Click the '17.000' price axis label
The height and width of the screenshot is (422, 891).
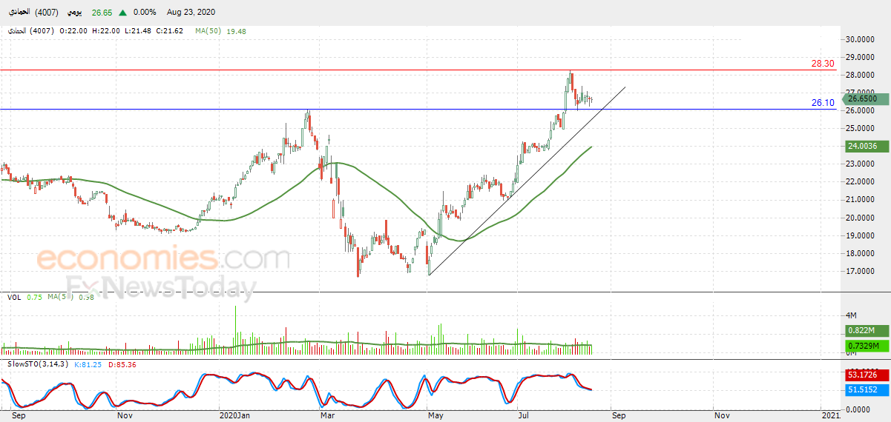859,272
